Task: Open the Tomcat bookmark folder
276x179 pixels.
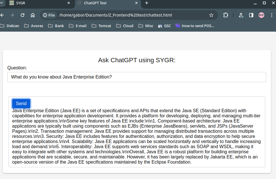Action: [101, 26]
